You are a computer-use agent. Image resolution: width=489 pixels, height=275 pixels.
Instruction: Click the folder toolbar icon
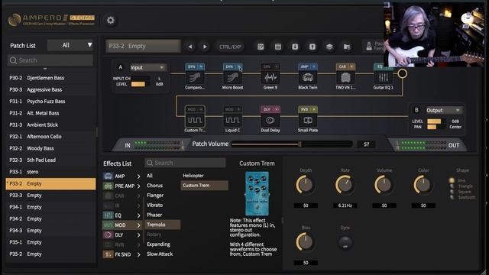(346, 47)
